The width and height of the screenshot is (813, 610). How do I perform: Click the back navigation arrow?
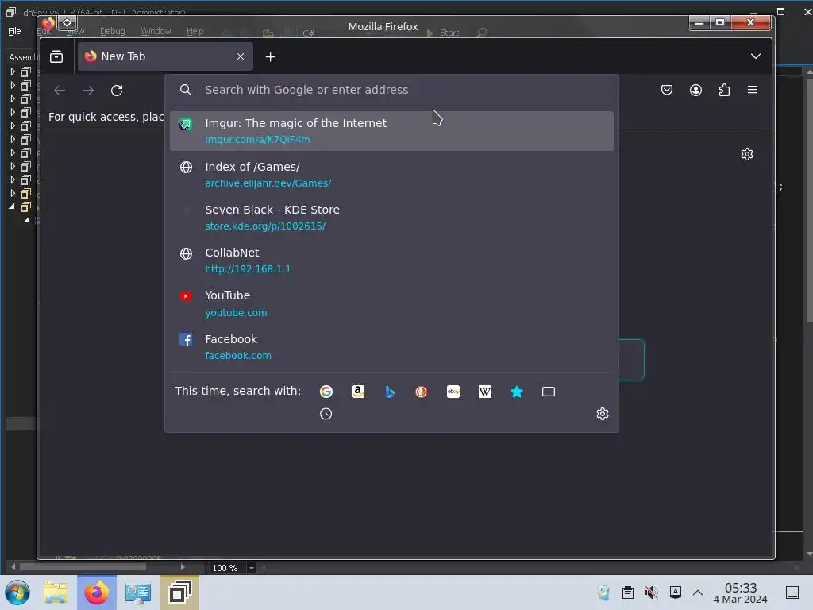pyautogui.click(x=60, y=91)
